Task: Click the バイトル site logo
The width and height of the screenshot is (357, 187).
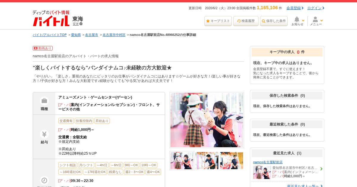Action: (x=51, y=18)
